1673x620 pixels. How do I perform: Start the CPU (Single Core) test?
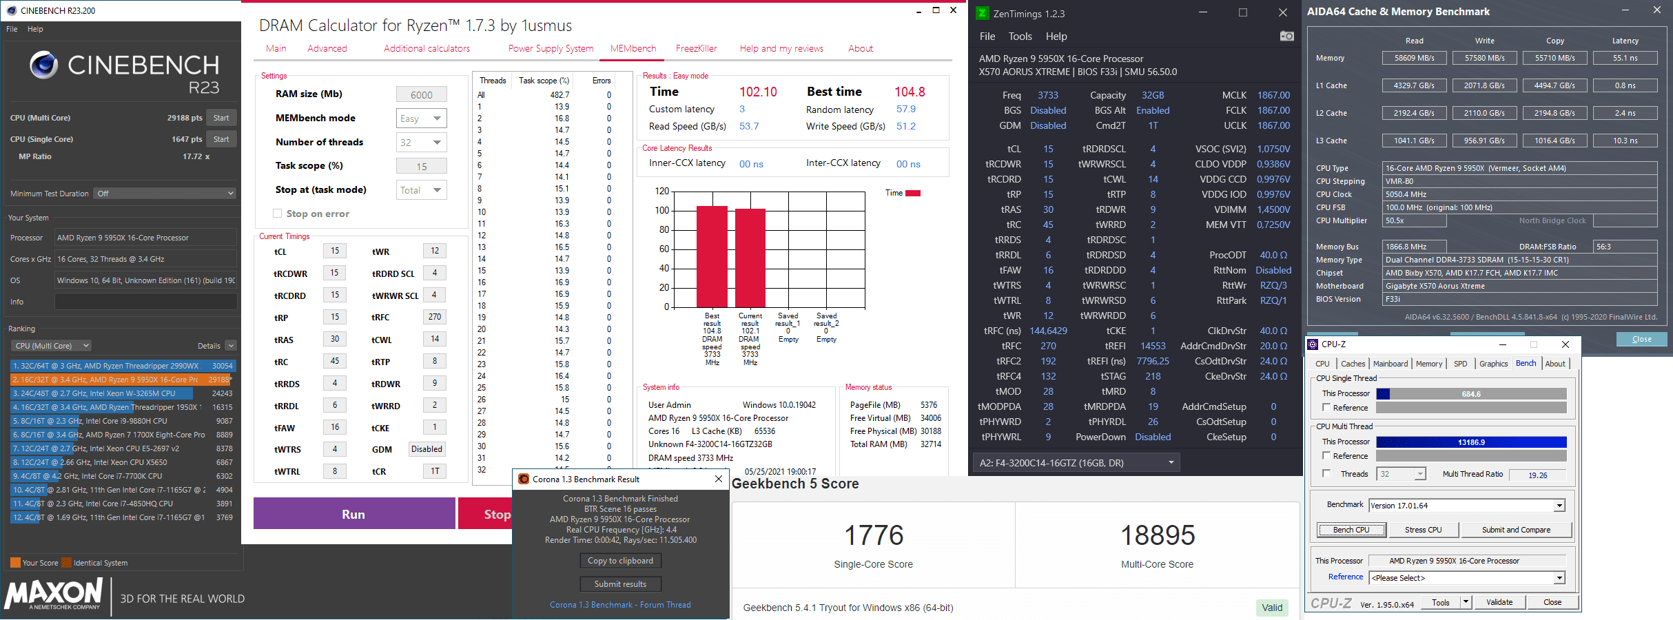(x=221, y=139)
